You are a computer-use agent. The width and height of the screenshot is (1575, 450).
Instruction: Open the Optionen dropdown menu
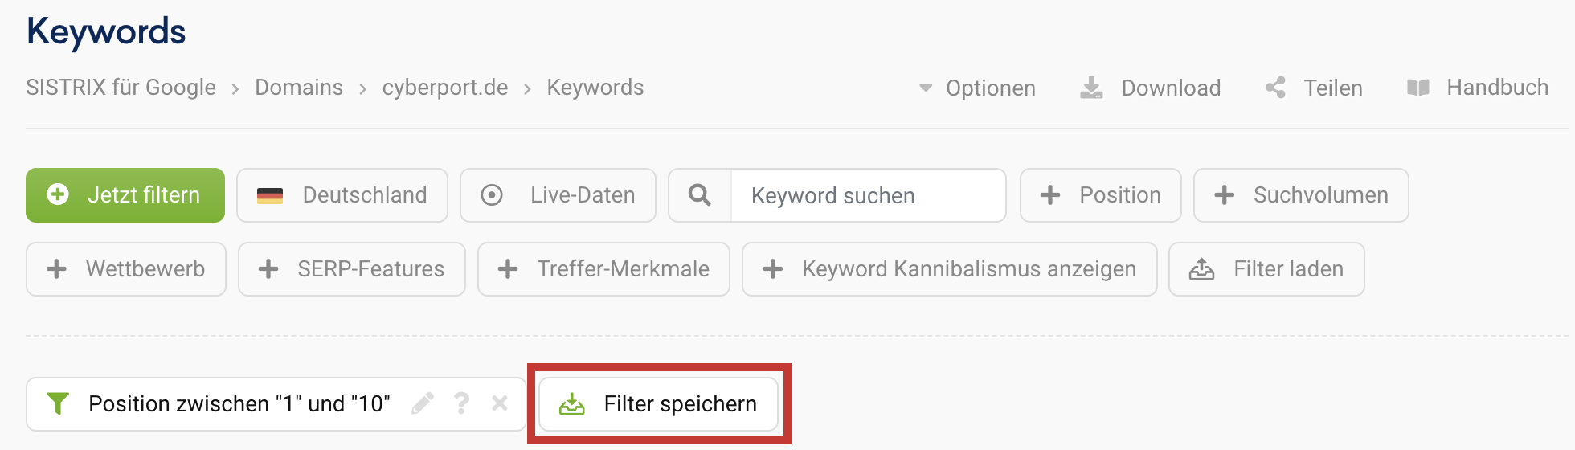pyautogui.click(x=977, y=88)
